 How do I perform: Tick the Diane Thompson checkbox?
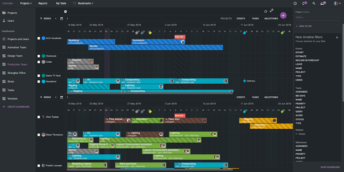(39, 135)
